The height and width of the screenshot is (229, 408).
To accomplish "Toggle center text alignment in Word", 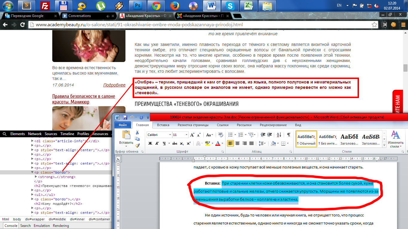I will pos(237,143).
